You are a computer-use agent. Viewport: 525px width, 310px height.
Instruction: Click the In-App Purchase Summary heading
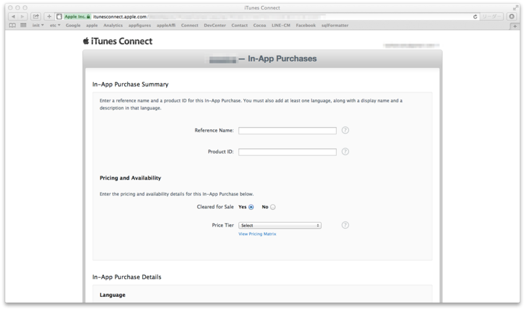[130, 85]
